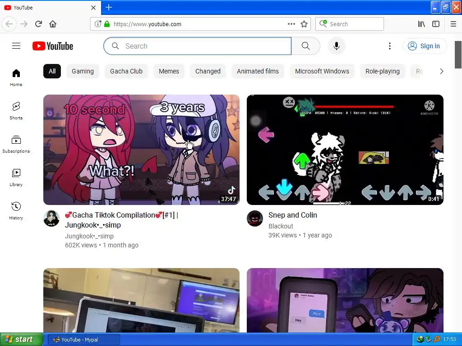Play the Snep and Colin thumbnail
The height and width of the screenshot is (346, 462).
tap(345, 150)
